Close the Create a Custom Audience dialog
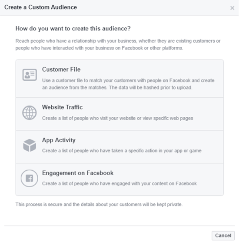Image resolution: width=239 pixels, height=245 pixels. pyautogui.click(x=232, y=8)
